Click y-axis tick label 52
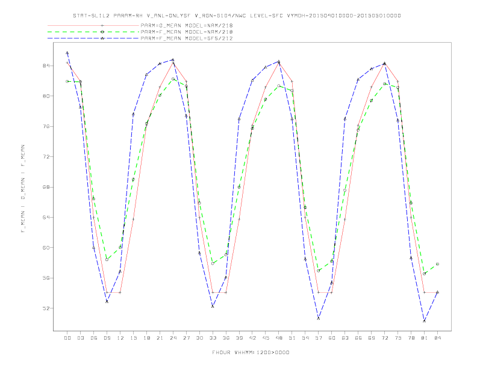477x368 pixels. click(46, 308)
